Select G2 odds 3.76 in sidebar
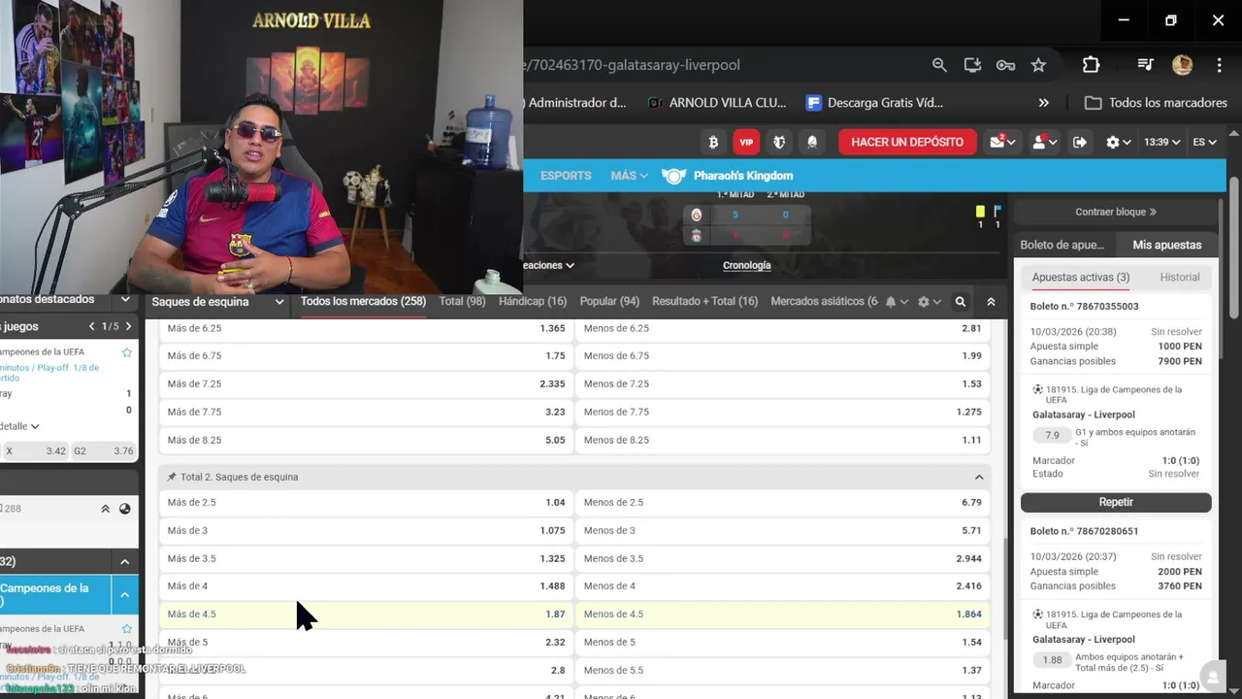1242x699 pixels. coord(104,450)
